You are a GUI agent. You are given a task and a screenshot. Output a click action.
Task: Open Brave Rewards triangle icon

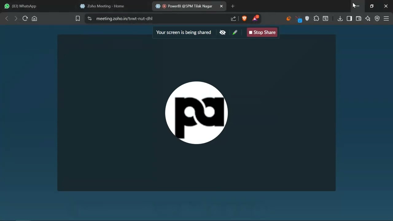[255, 18]
